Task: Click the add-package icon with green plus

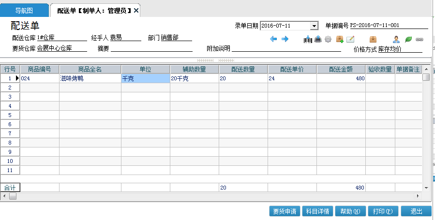Action: click(x=340, y=39)
